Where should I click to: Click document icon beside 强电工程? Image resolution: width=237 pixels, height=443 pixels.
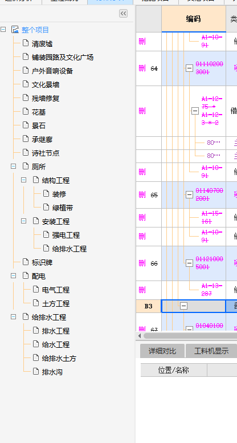[x=46, y=234]
